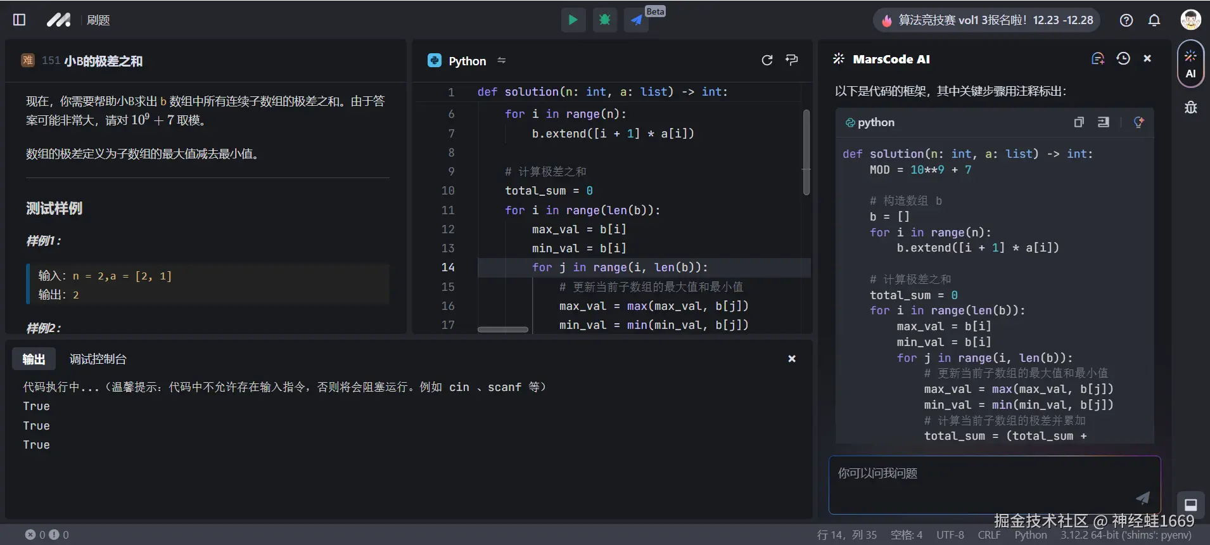Click the 难 difficulty badge

[x=27, y=60]
